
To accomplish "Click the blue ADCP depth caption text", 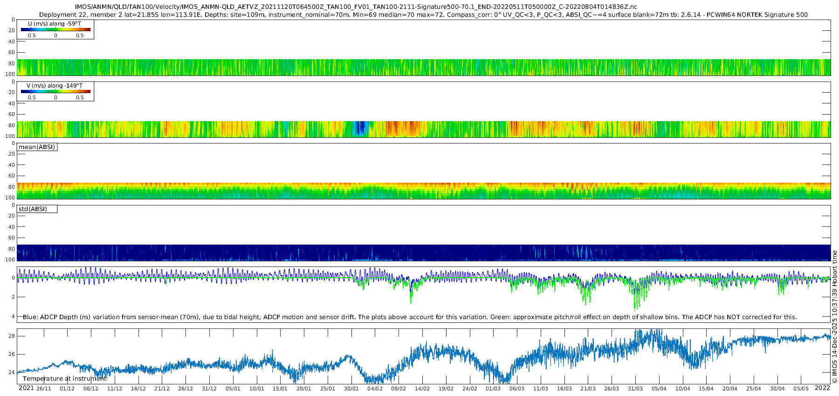I will coord(410,317).
